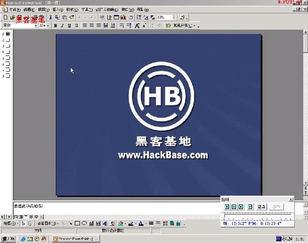Click PowerPoint button in the taskbar

76,239
